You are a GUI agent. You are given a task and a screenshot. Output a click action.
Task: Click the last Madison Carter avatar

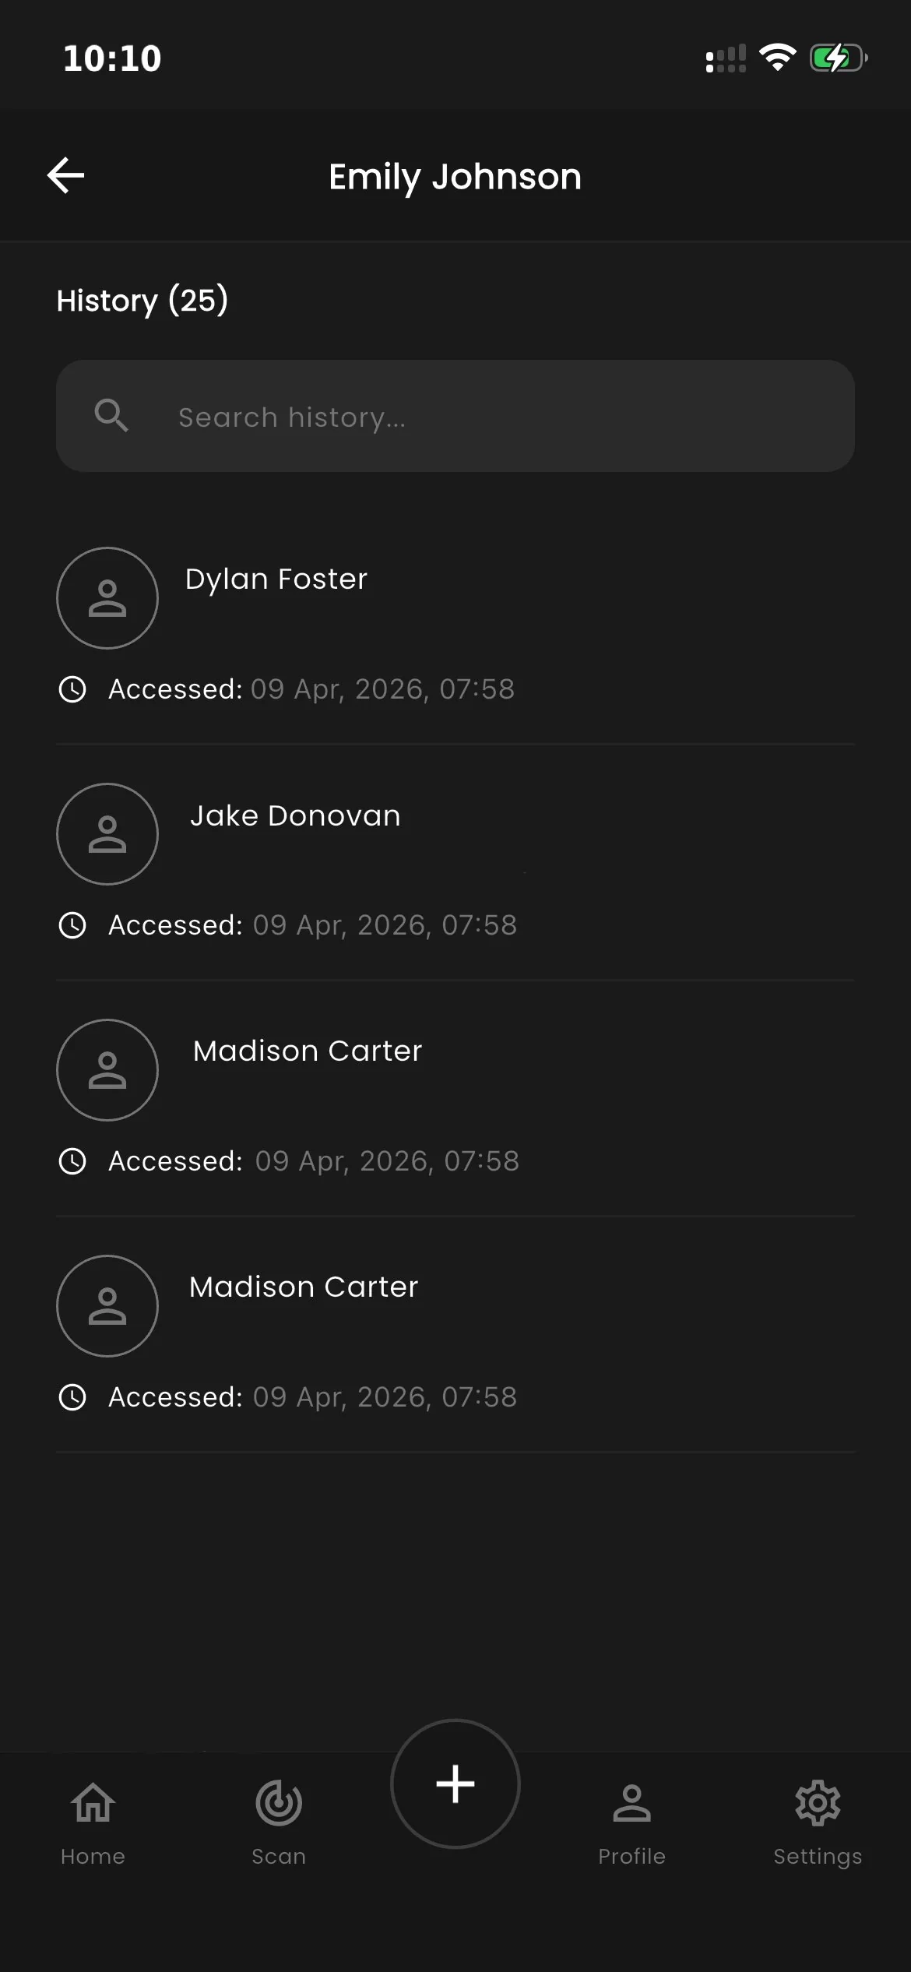(107, 1306)
